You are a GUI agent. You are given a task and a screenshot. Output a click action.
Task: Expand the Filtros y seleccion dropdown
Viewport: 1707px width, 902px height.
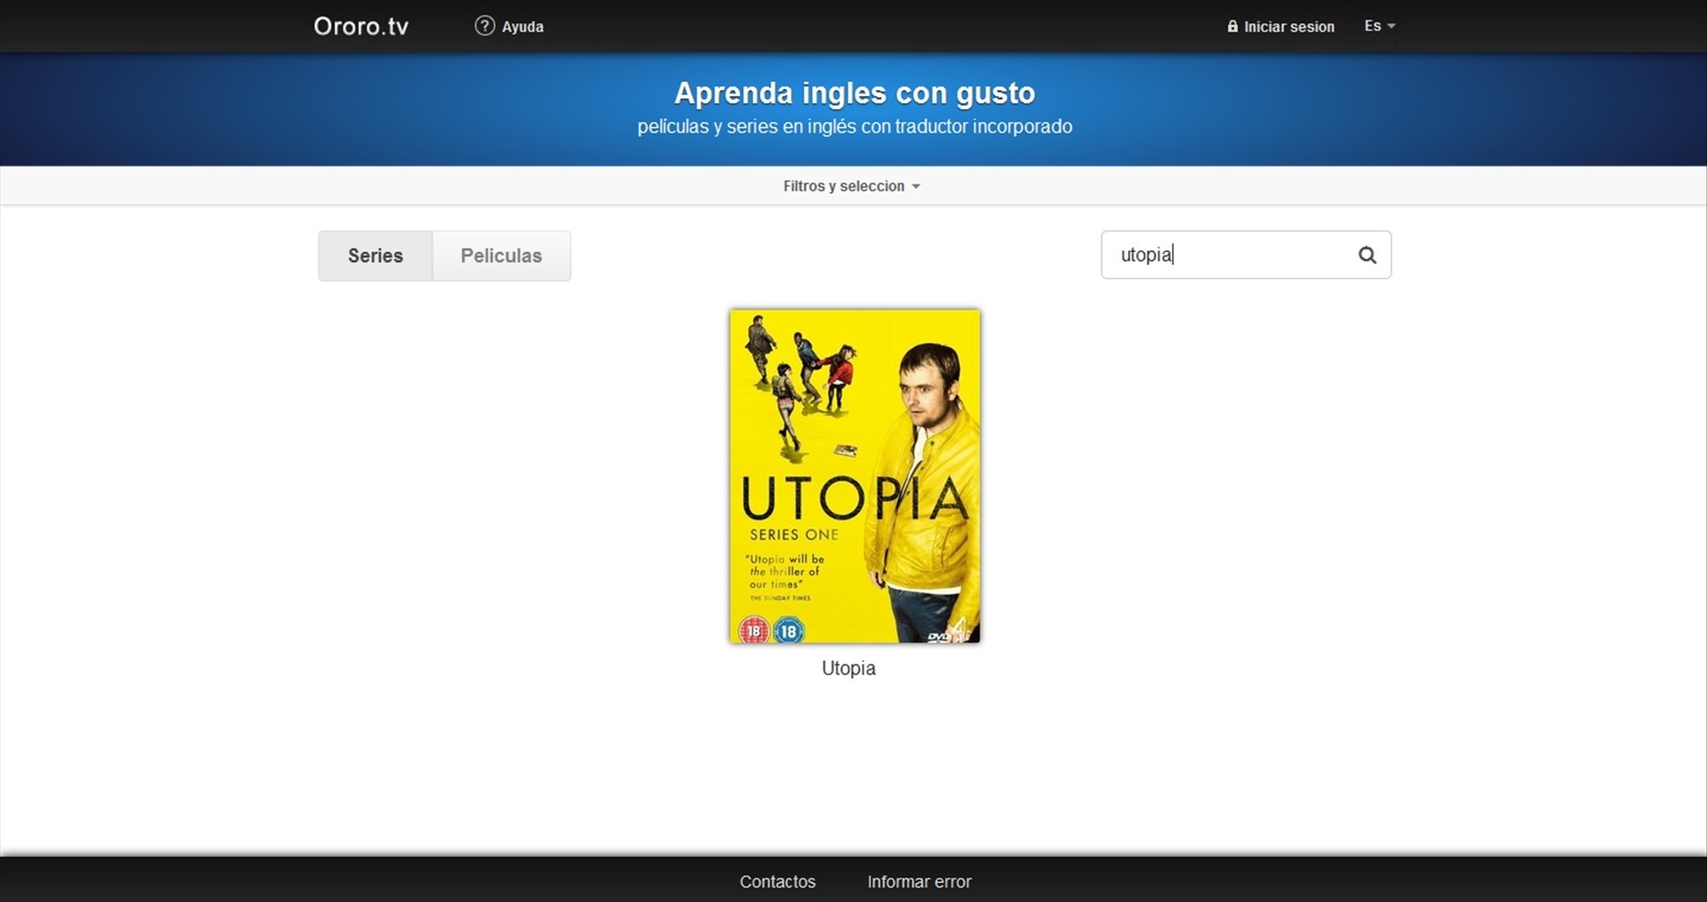tap(851, 186)
